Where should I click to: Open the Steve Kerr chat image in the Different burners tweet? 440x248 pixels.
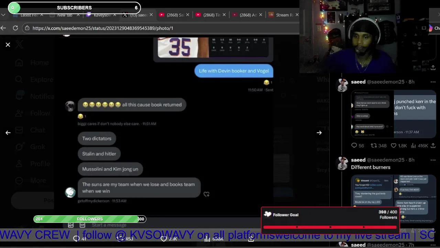point(415,199)
